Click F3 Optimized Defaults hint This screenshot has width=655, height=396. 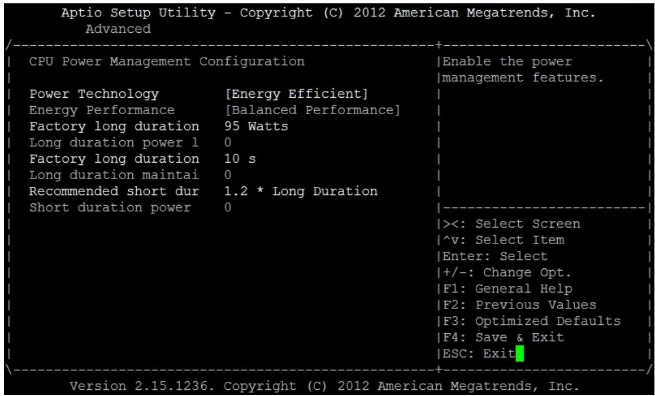coord(531,321)
